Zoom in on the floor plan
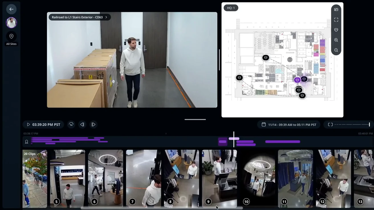374x210 pixels. pyautogui.click(x=336, y=40)
